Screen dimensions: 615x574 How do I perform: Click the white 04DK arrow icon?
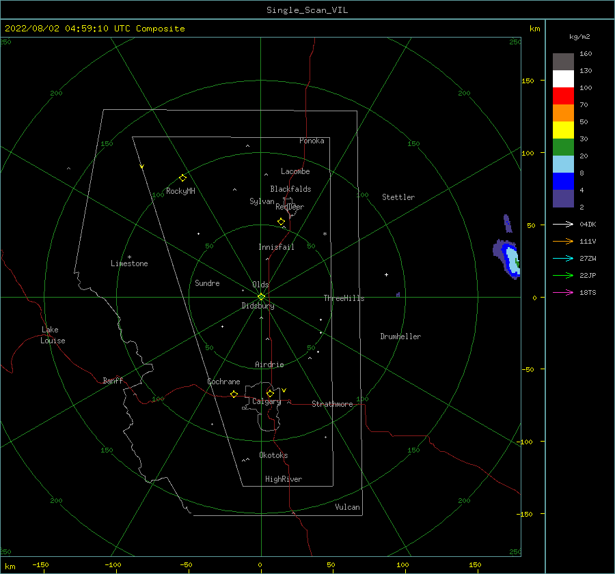[563, 224]
